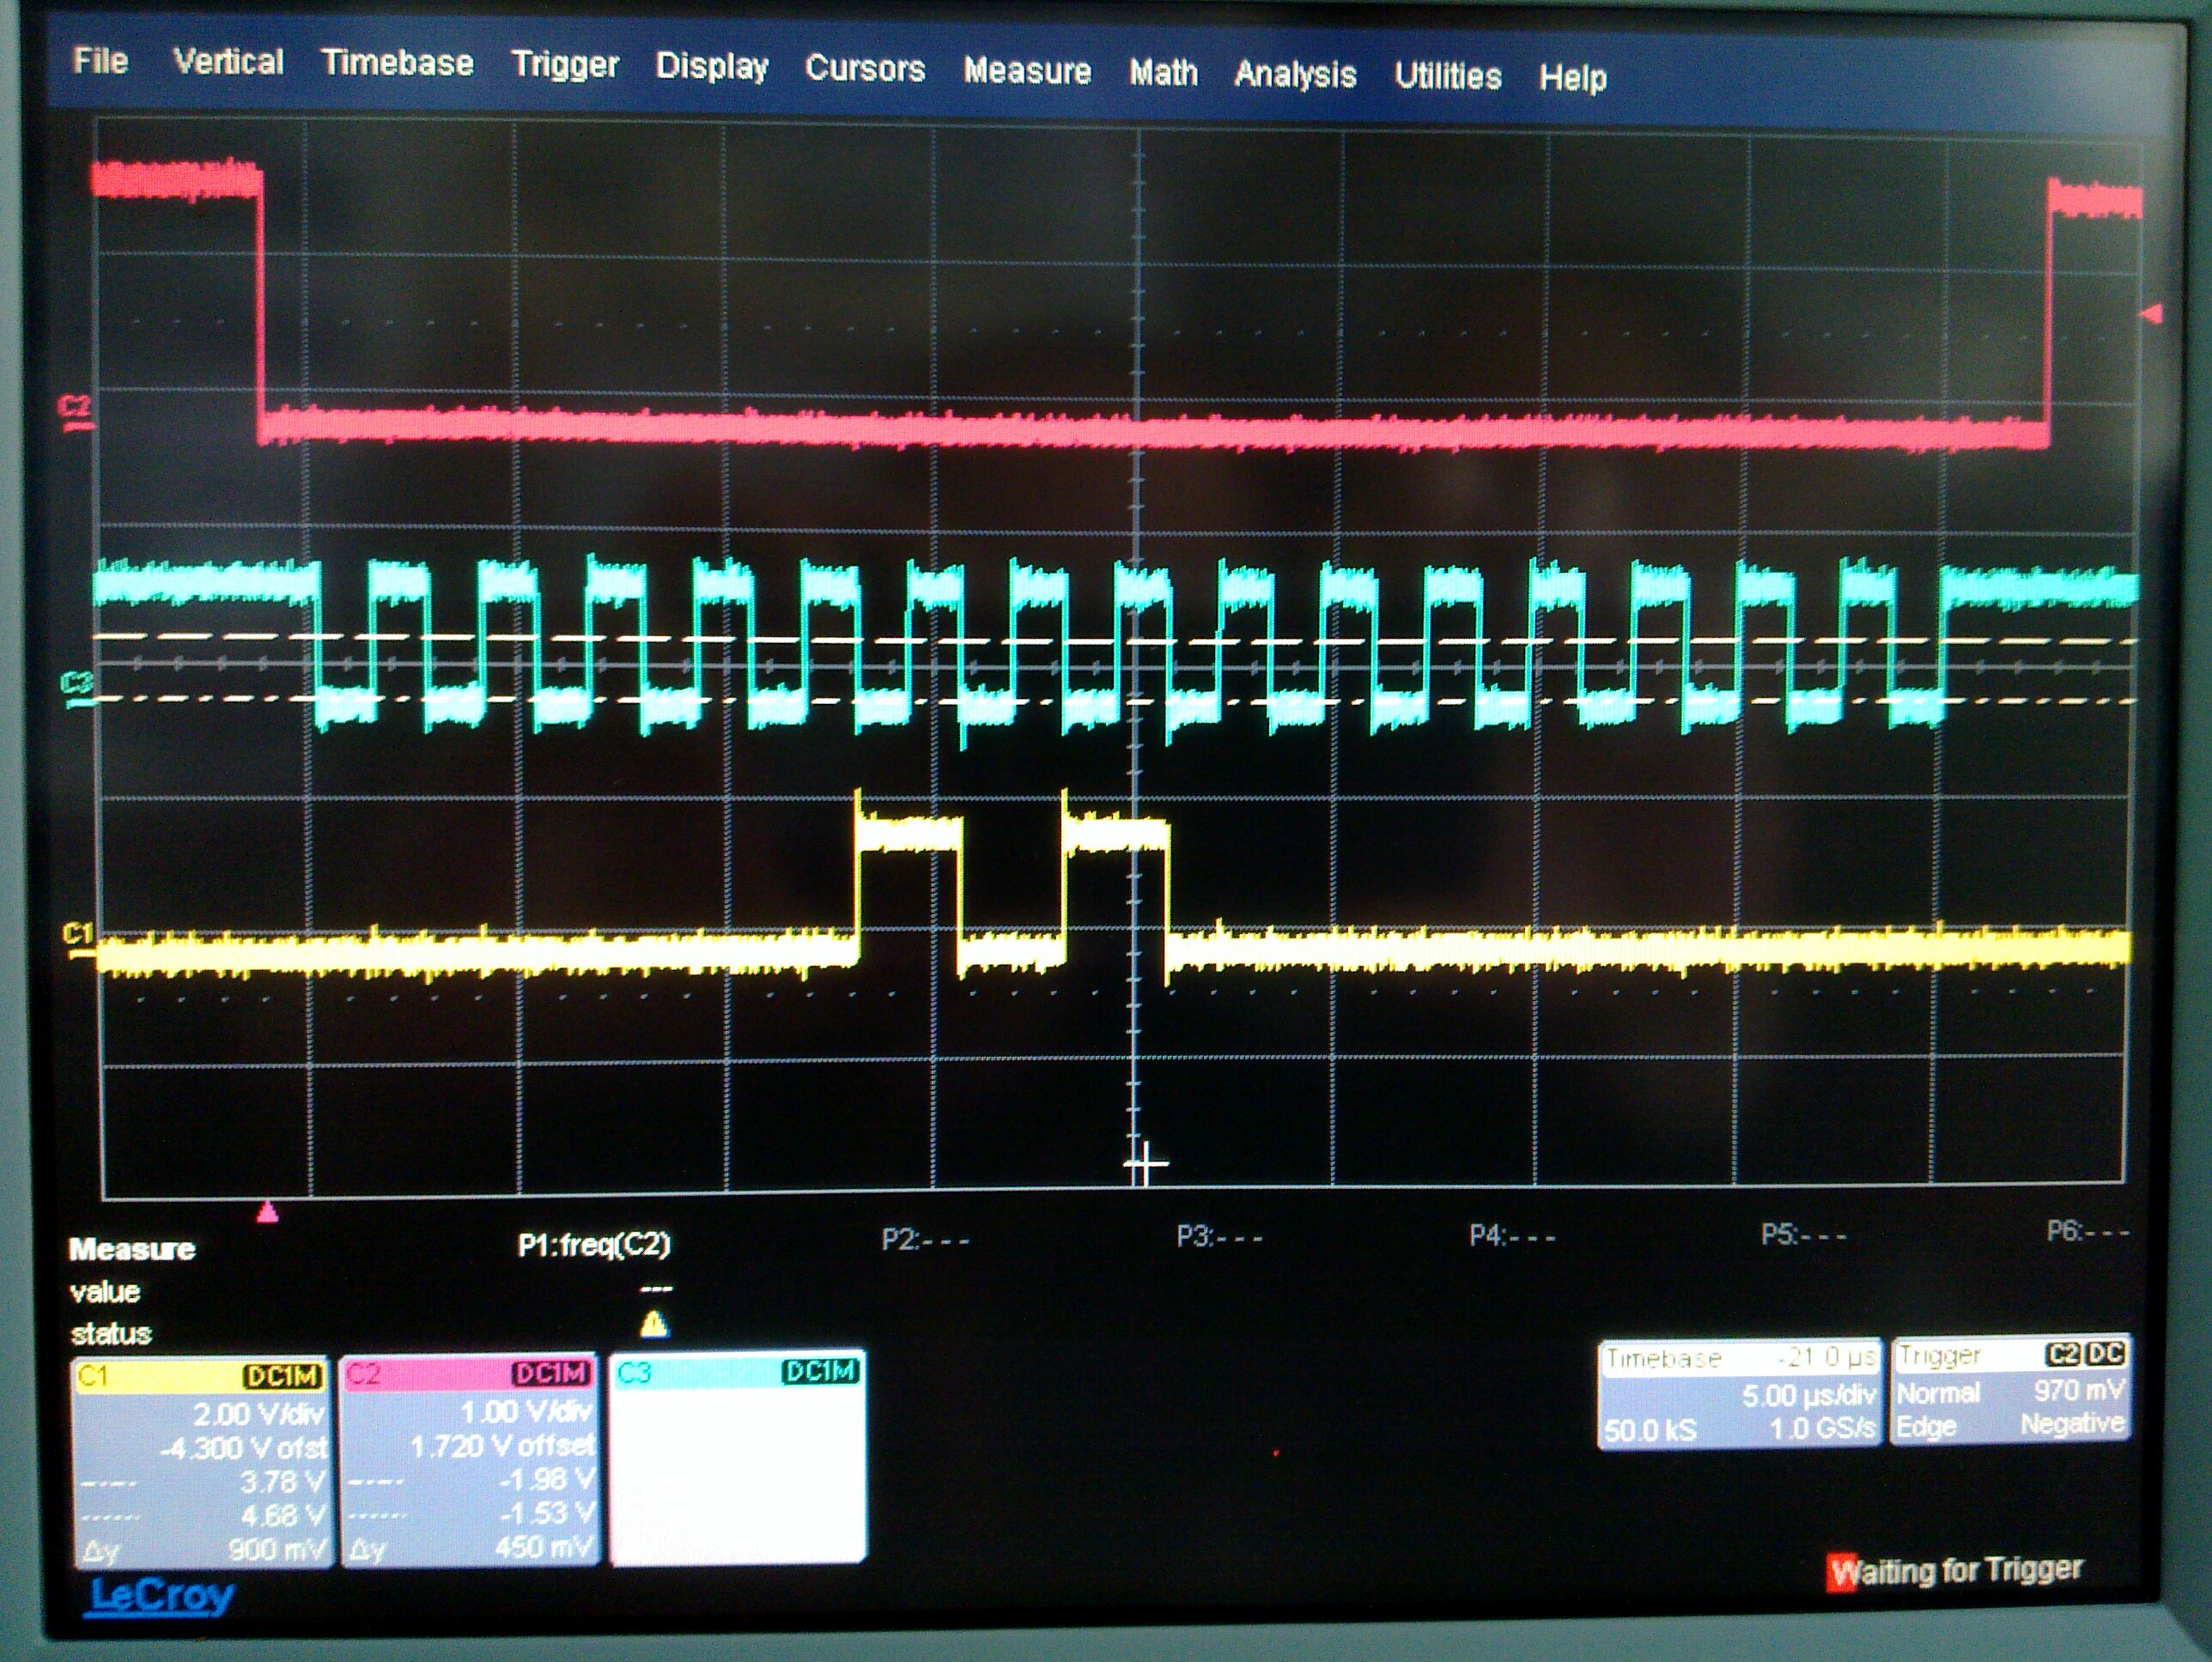The height and width of the screenshot is (1662, 2212).
Task: Open the Vertical menu
Action: coord(228,62)
